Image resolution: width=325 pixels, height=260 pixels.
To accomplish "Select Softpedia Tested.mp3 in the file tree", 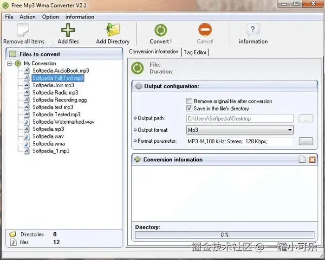I will click(x=56, y=114).
